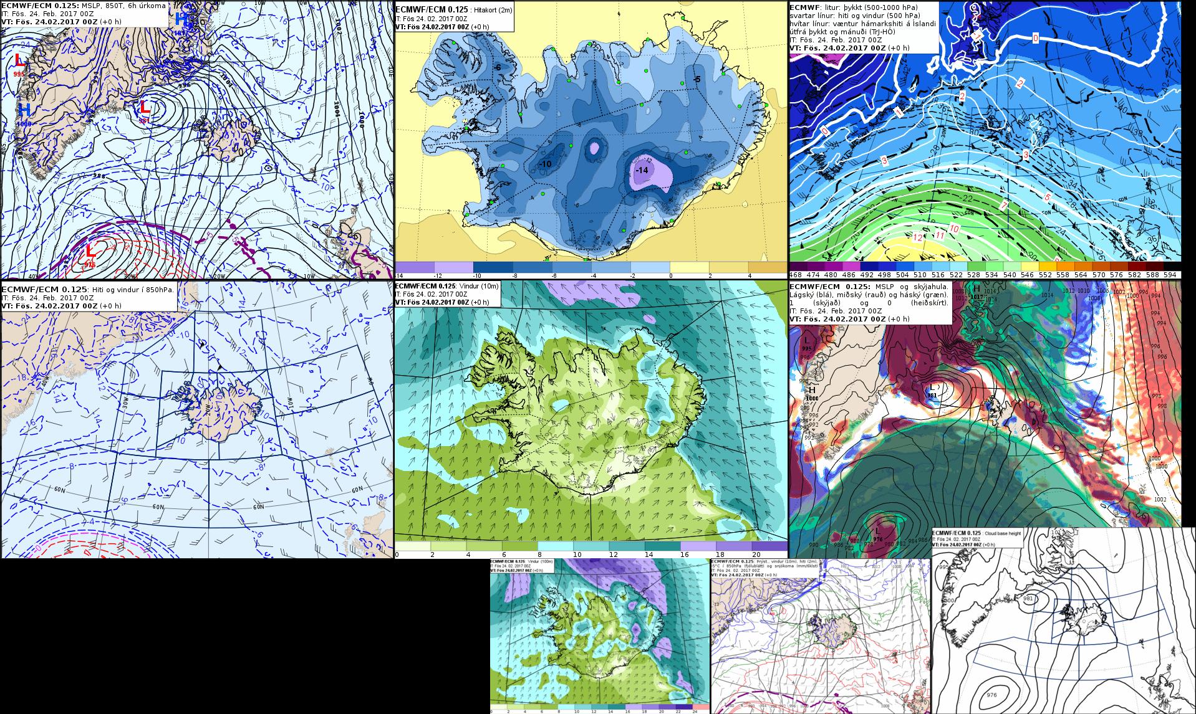The width and height of the screenshot is (1196, 714).
Task: Click the red L 976 low in MSLP 850T map
Action: [90, 255]
